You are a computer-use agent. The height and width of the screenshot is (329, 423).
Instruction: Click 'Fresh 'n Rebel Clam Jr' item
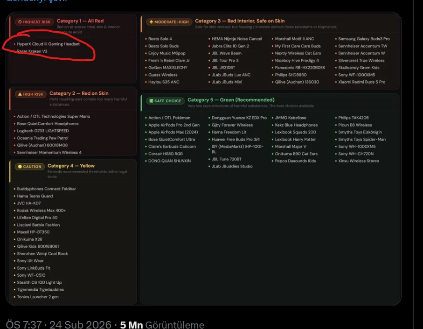coord(169,61)
